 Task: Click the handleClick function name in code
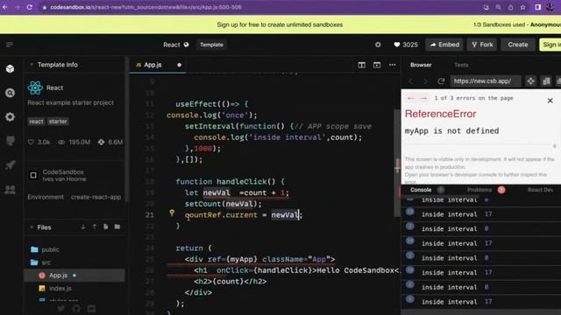[x=241, y=181]
